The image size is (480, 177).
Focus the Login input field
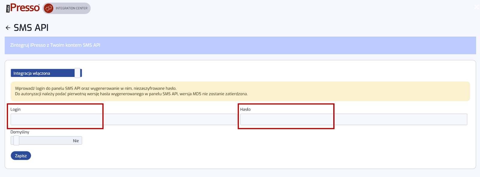pyautogui.click(x=124, y=119)
